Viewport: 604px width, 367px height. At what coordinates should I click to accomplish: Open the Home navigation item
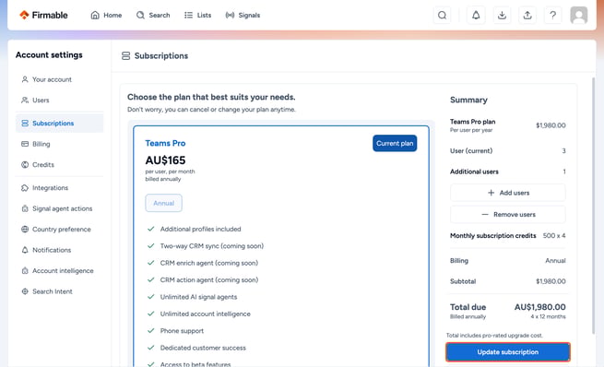[106, 15]
